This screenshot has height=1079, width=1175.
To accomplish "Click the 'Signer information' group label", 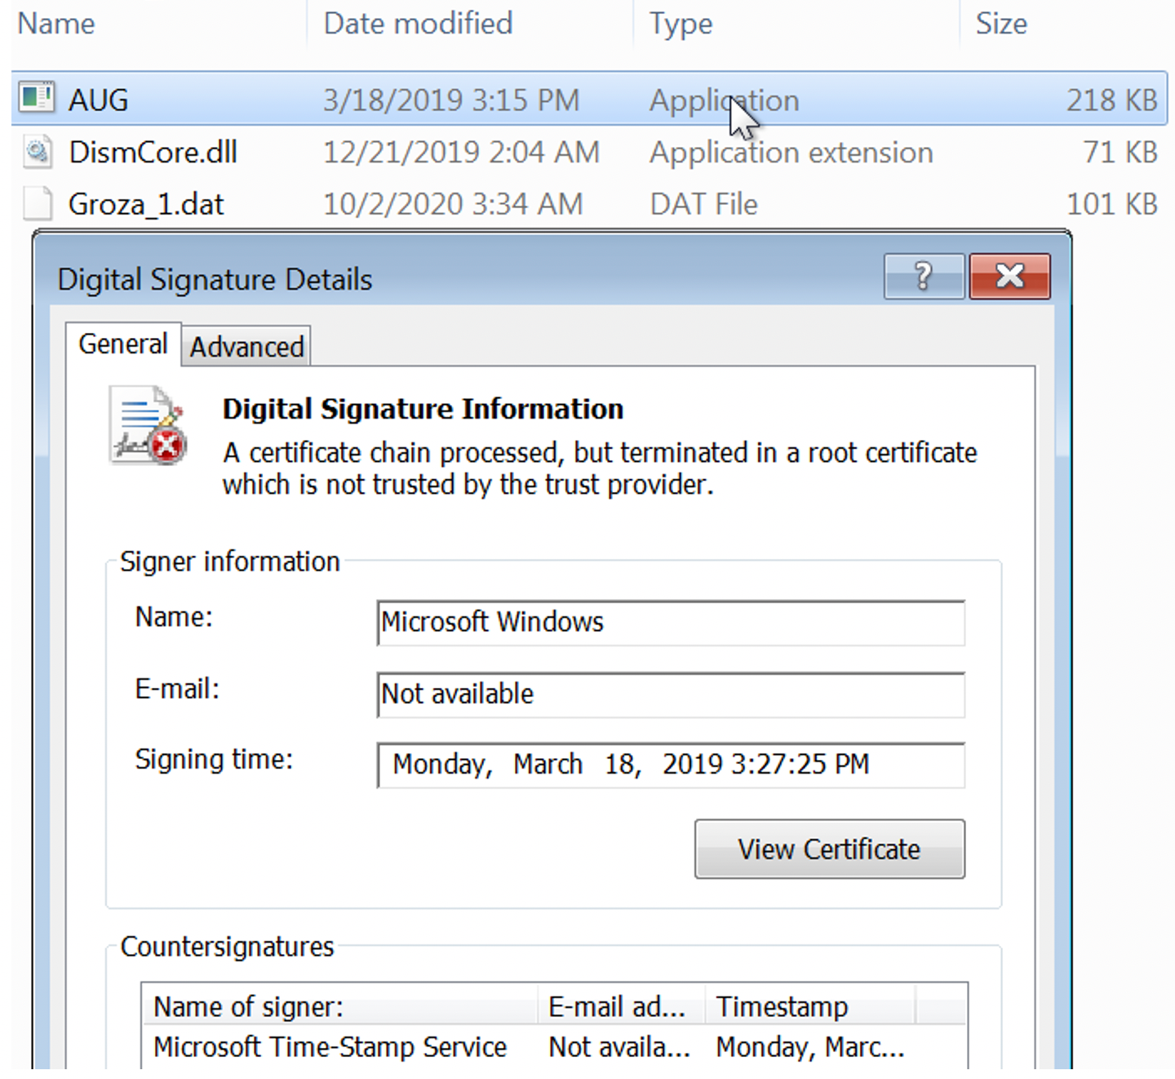I will pos(229,562).
